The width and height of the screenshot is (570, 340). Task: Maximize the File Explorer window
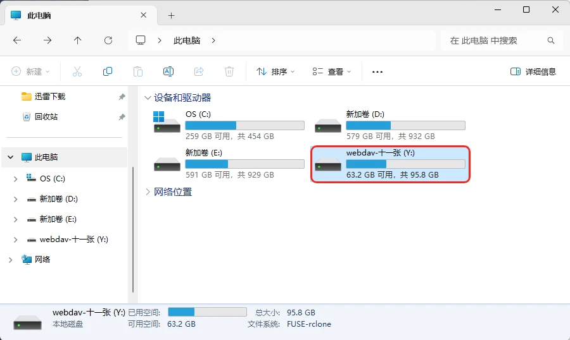526,10
